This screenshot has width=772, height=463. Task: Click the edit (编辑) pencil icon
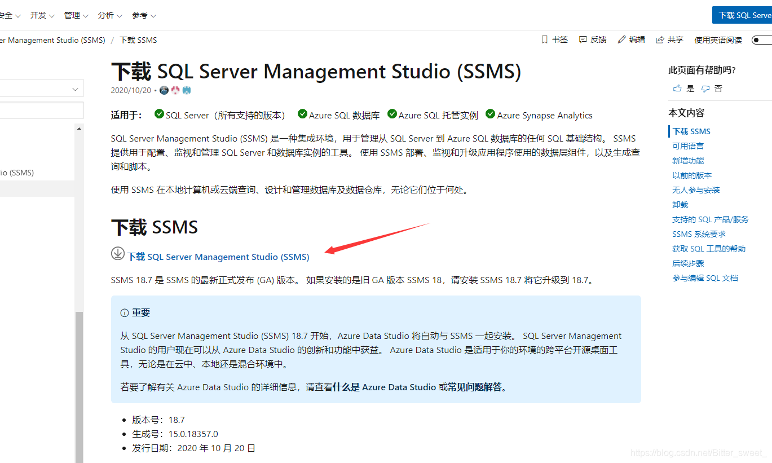[x=622, y=39]
